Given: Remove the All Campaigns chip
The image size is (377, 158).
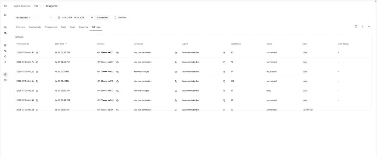Looking at the screenshot, I should tap(29, 18).
